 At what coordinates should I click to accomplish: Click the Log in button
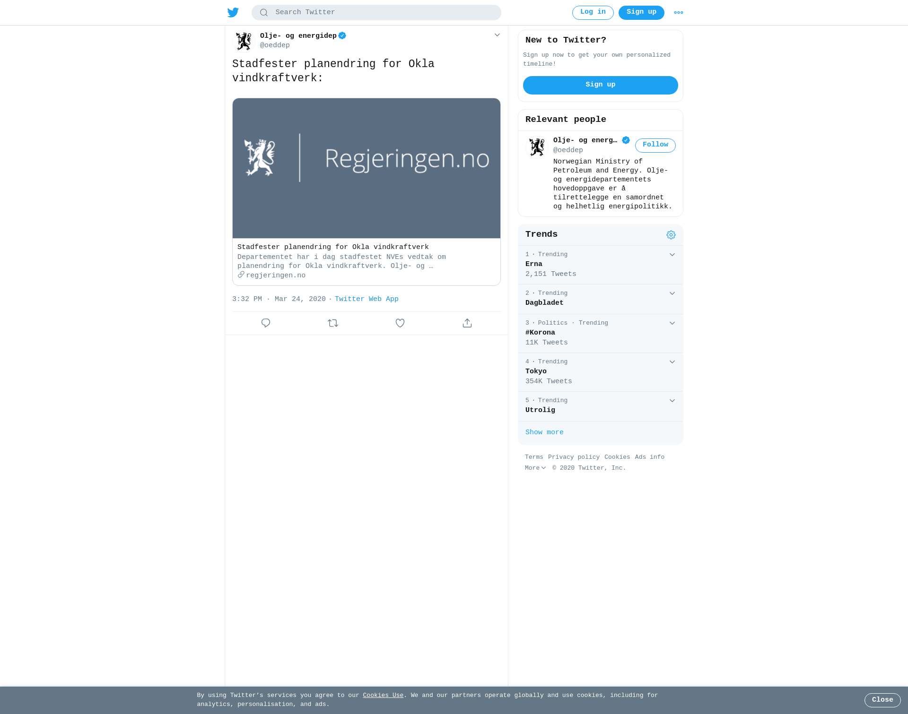(x=593, y=13)
